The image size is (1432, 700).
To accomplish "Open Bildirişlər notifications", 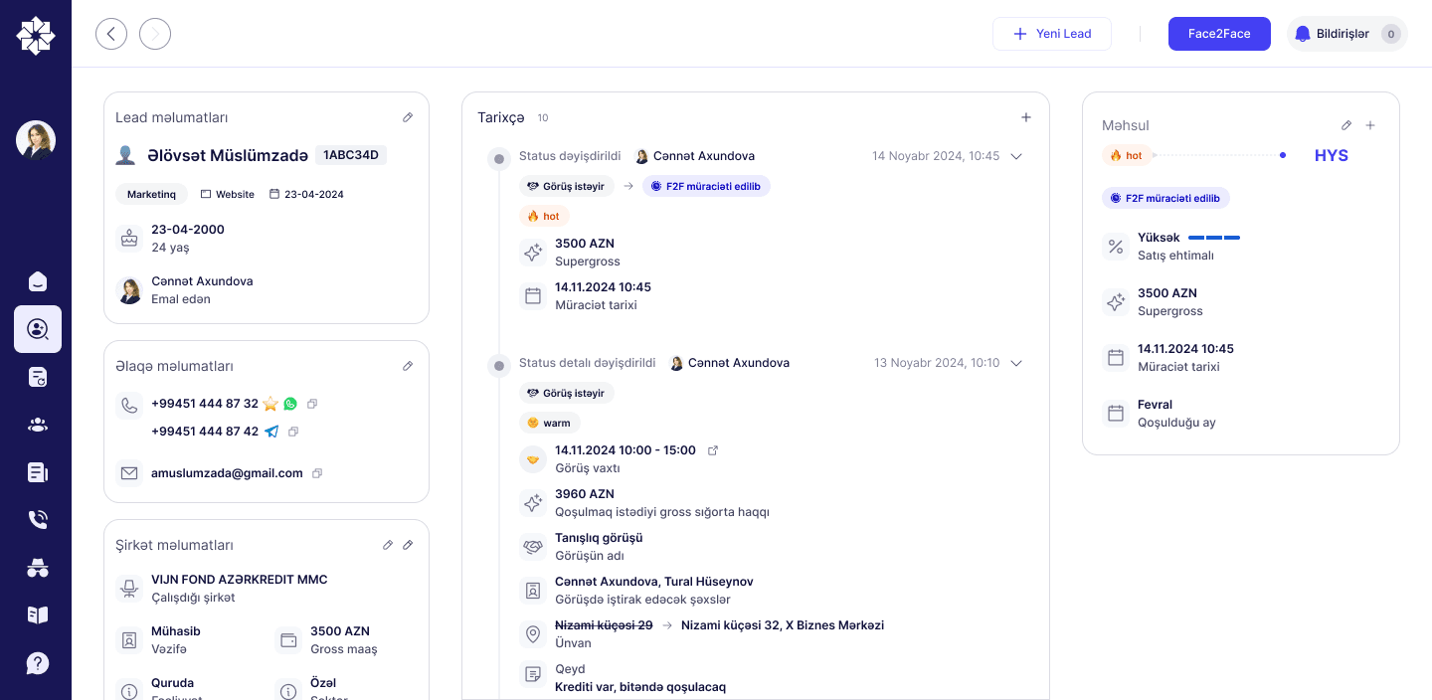I will coord(1347,34).
